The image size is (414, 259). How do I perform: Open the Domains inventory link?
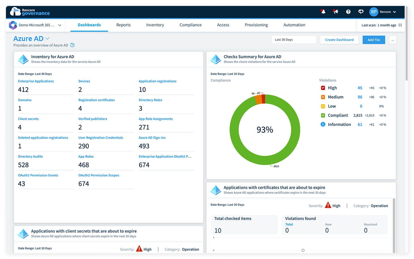point(25,100)
